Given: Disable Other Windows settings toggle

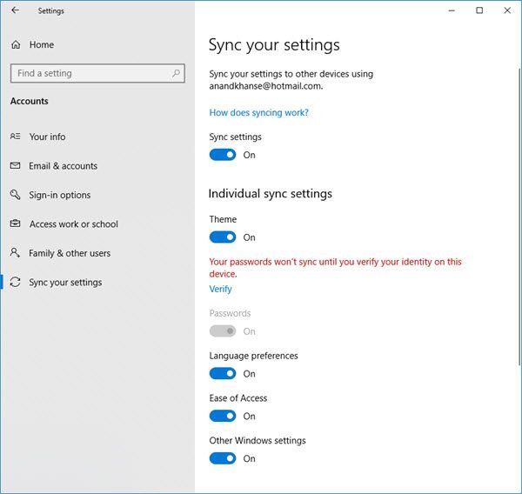Looking at the screenshot, I should tap(223, 458).
